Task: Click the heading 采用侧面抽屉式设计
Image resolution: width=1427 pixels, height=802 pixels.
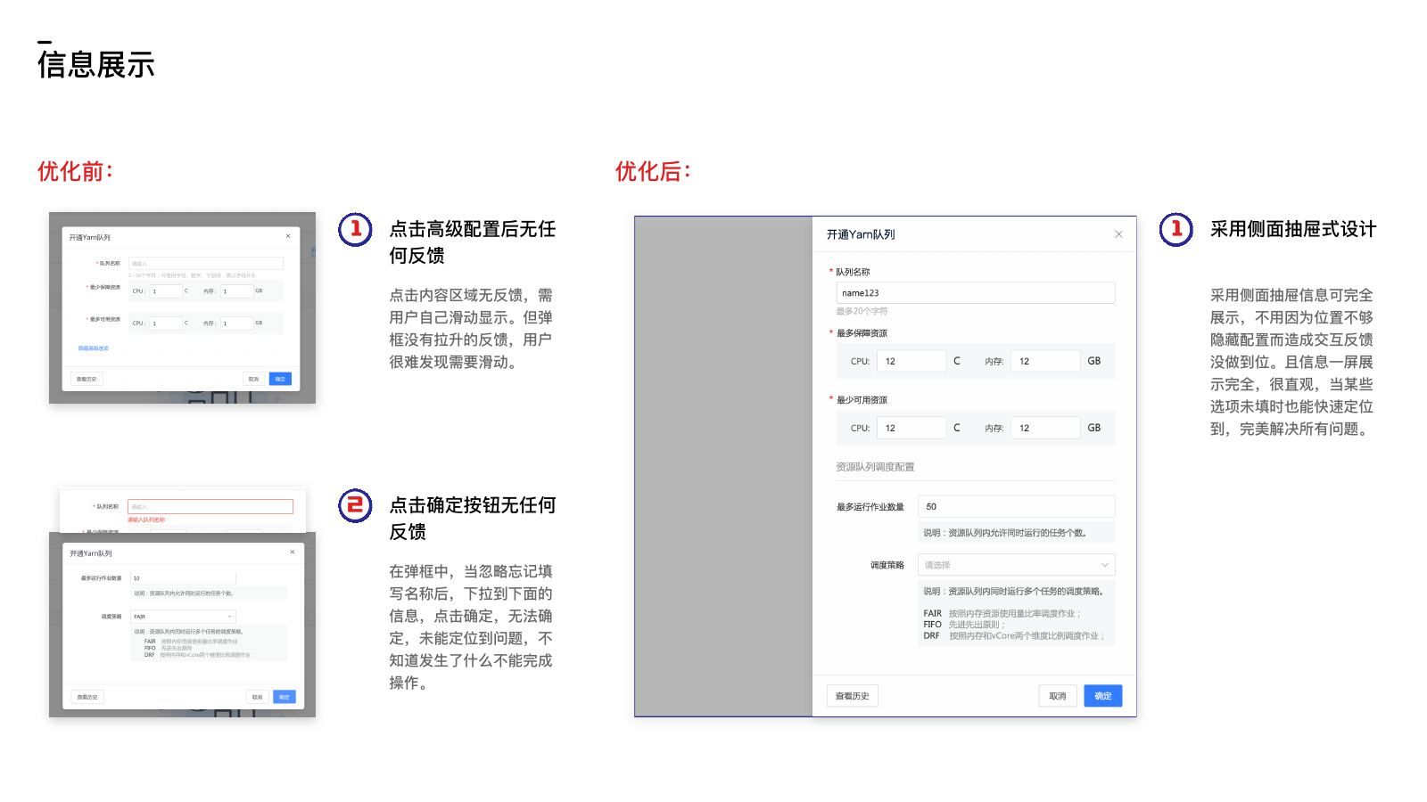Action: point(1293,229)
